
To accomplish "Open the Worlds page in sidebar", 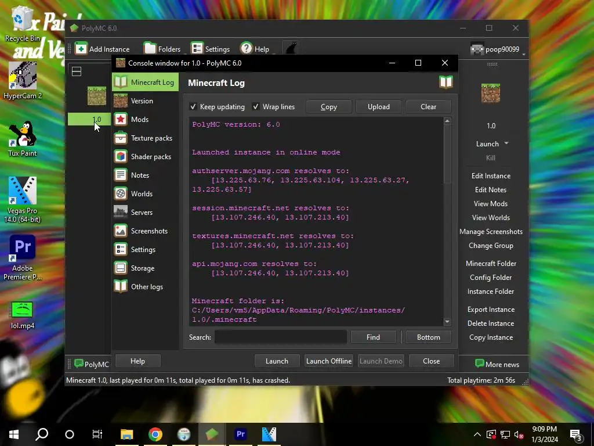I will pyautogui.click(x=145, y=193).
